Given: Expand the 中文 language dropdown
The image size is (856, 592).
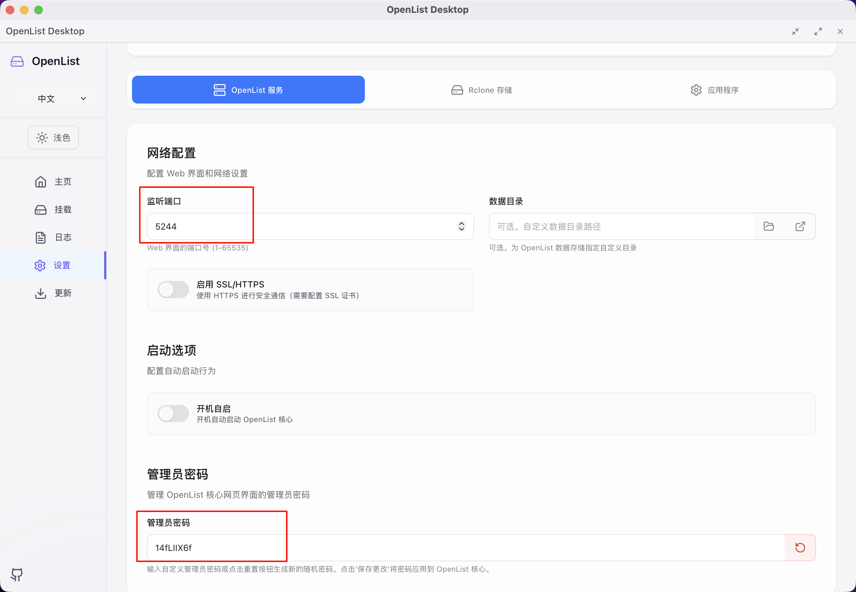Looking at the screenshot, I should 53,98.
